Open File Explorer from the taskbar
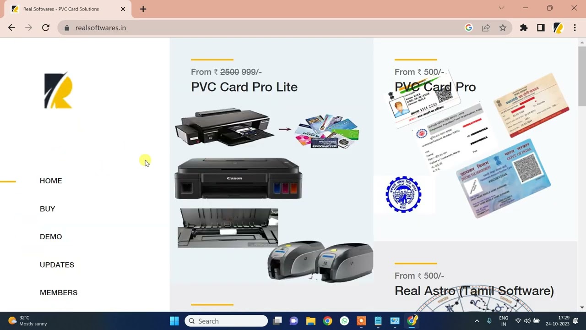Image resolution: width=586 pixels, height=330 pixels. (311, 321)
